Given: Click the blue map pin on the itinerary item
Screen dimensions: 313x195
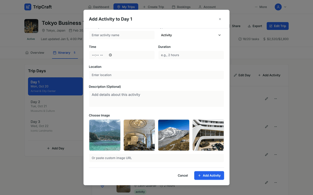Looking at the screenshot, I should (102, 185).
